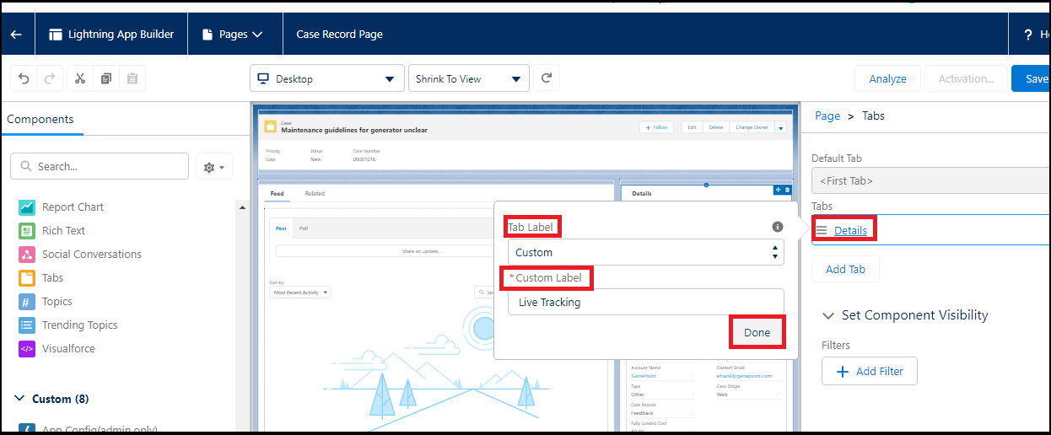1051x435 pixels.
Task: Select the Post tab in feed
Action: point(281,228)
